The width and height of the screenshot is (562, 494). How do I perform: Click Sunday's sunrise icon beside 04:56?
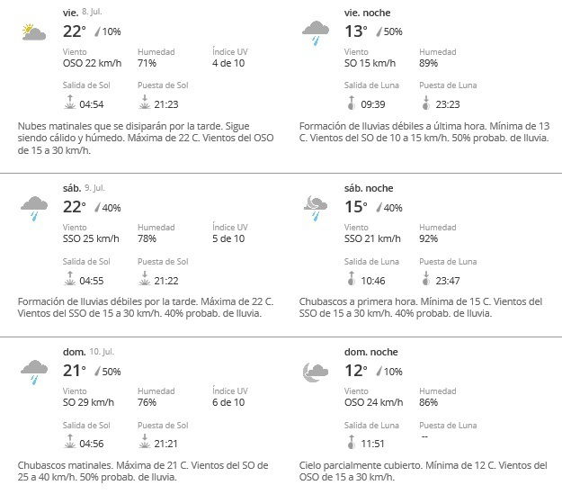(70, 441)
